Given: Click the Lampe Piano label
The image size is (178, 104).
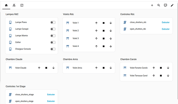Looking at the screenshot, I should click(x=21, y=22).
